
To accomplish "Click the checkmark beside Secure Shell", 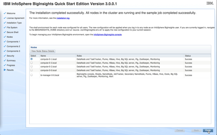I will click(x=5, y=32).
